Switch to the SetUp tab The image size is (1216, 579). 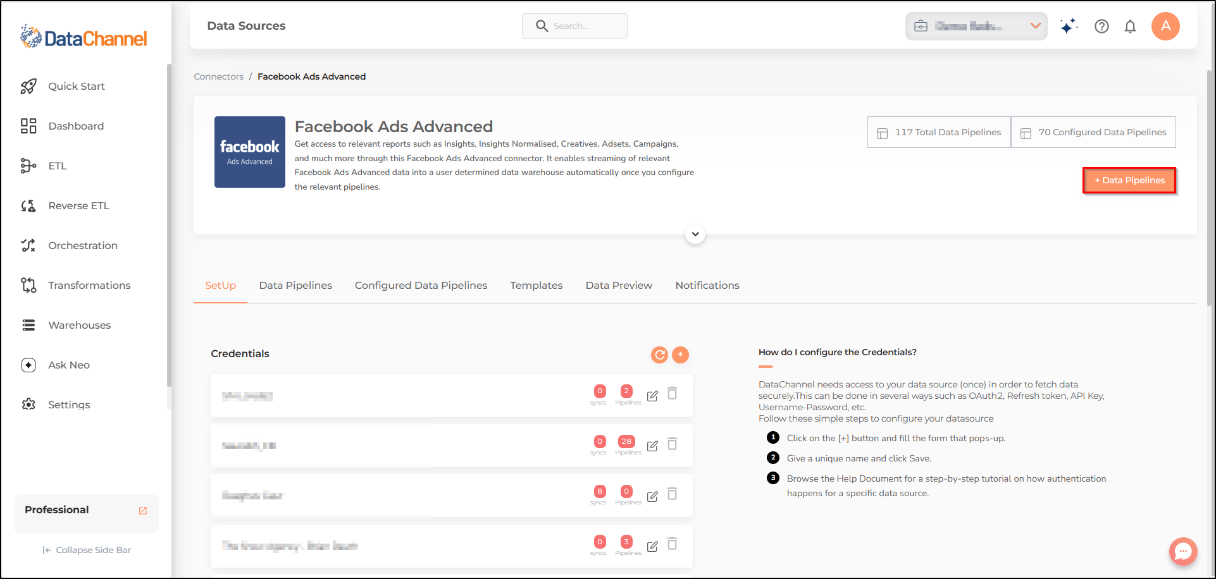[x=220, y=285]
